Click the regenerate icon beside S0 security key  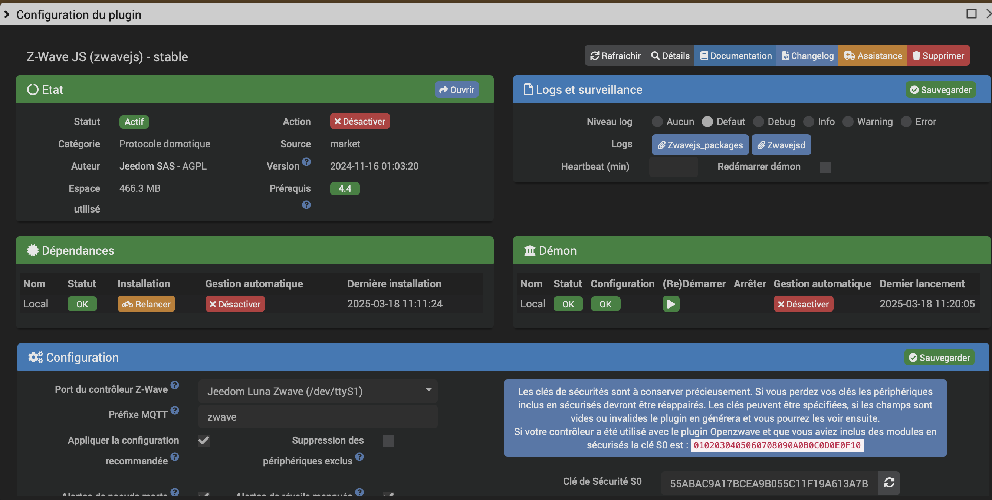(x=889, y=483)
